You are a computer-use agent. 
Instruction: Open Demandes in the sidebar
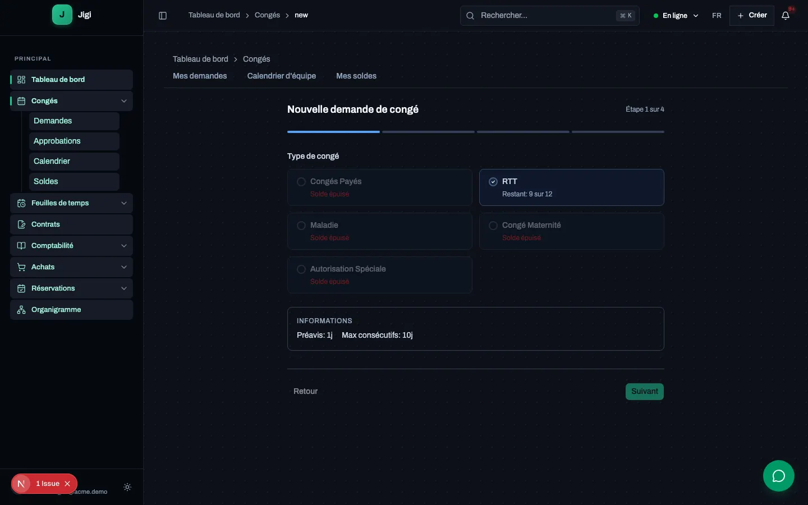coord(74,121)
